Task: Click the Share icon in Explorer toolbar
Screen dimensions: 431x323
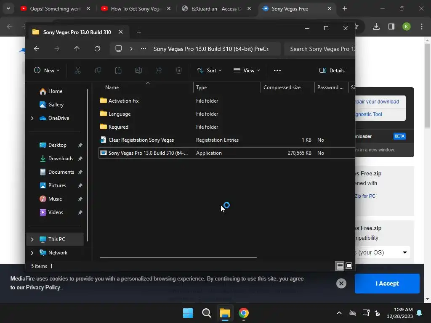Action: point(159,71)
